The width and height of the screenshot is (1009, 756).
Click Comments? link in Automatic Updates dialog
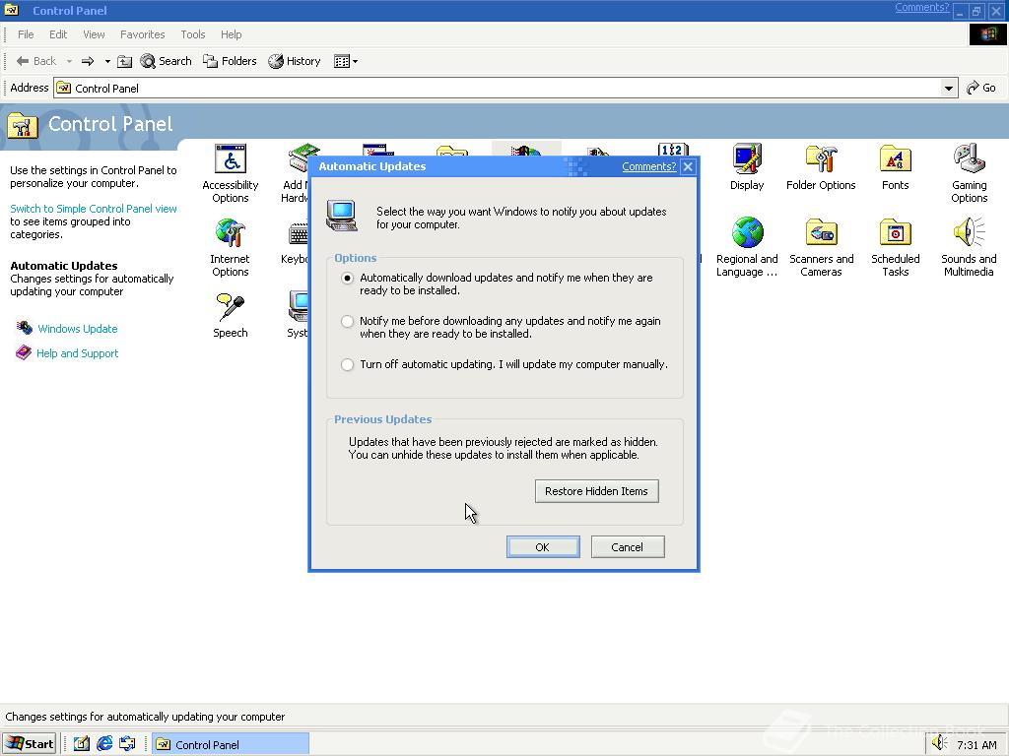tap(648, 166)
